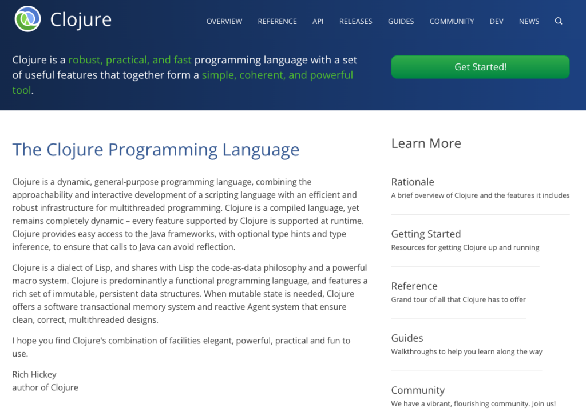Open search using the magnifying glass icon
This screenshot has width=586, height=416.
point(559,21)
